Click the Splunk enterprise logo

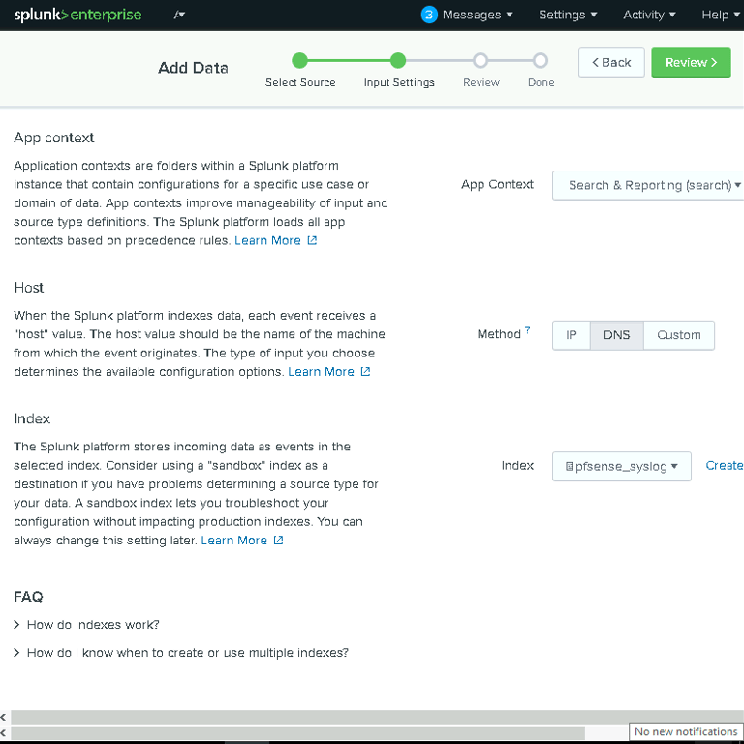[77, 15]
